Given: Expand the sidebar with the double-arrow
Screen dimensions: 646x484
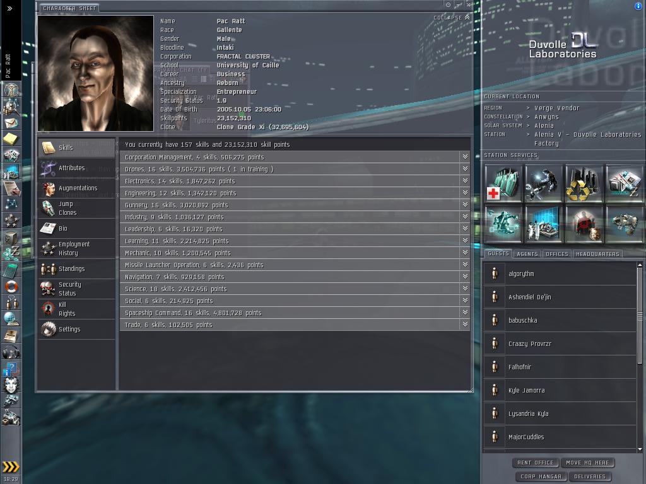Looking at the screenshot, I should [x=9, y=8].
